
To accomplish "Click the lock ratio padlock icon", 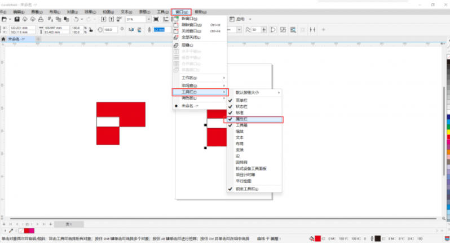I will [91, 30].
